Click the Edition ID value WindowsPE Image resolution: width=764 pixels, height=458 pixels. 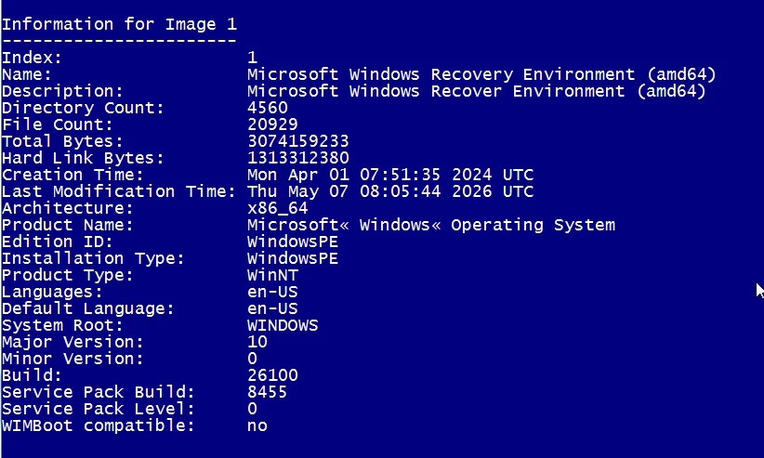pyautogui.click(x=293, y=242)
